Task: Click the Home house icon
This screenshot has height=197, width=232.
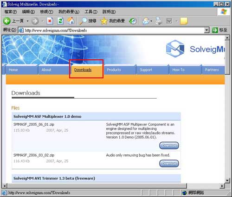Action: tap(71, 21)
